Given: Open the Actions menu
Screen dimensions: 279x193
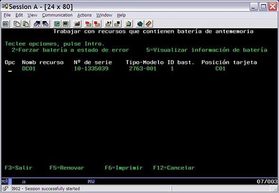Looking at the screenshot, I should [84, 15].
